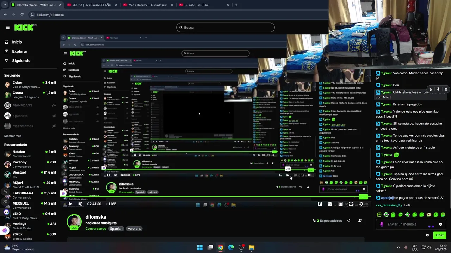Viewport: 451px width, 253px height.
Task: Play the paused stream video
Action: [x=70, y=204]
